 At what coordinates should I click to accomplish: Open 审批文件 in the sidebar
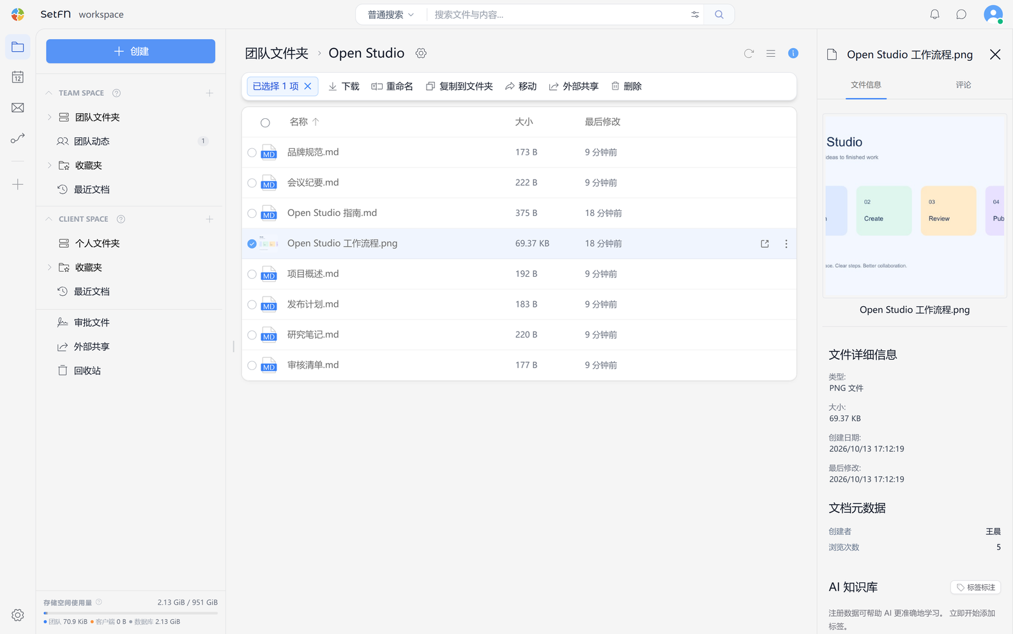point(92,323)
